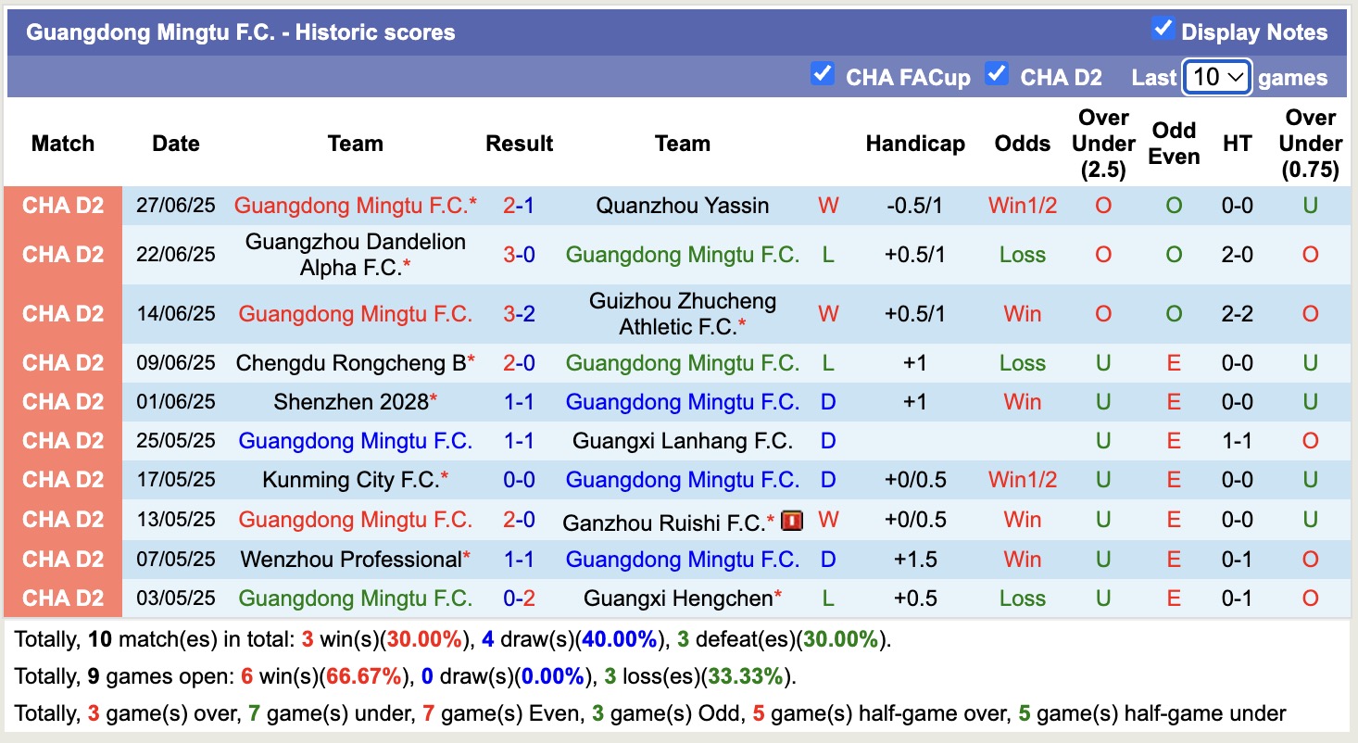Image resolution: width=1358 pixels, height=743 pixels.
Task: Click the CHA D2 badge on the 03/05/25 row
Action: 63,598
